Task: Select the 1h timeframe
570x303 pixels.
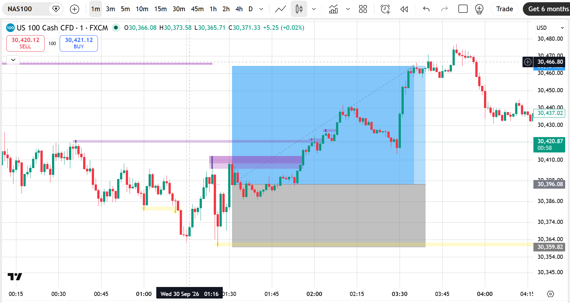Action: 213,9
